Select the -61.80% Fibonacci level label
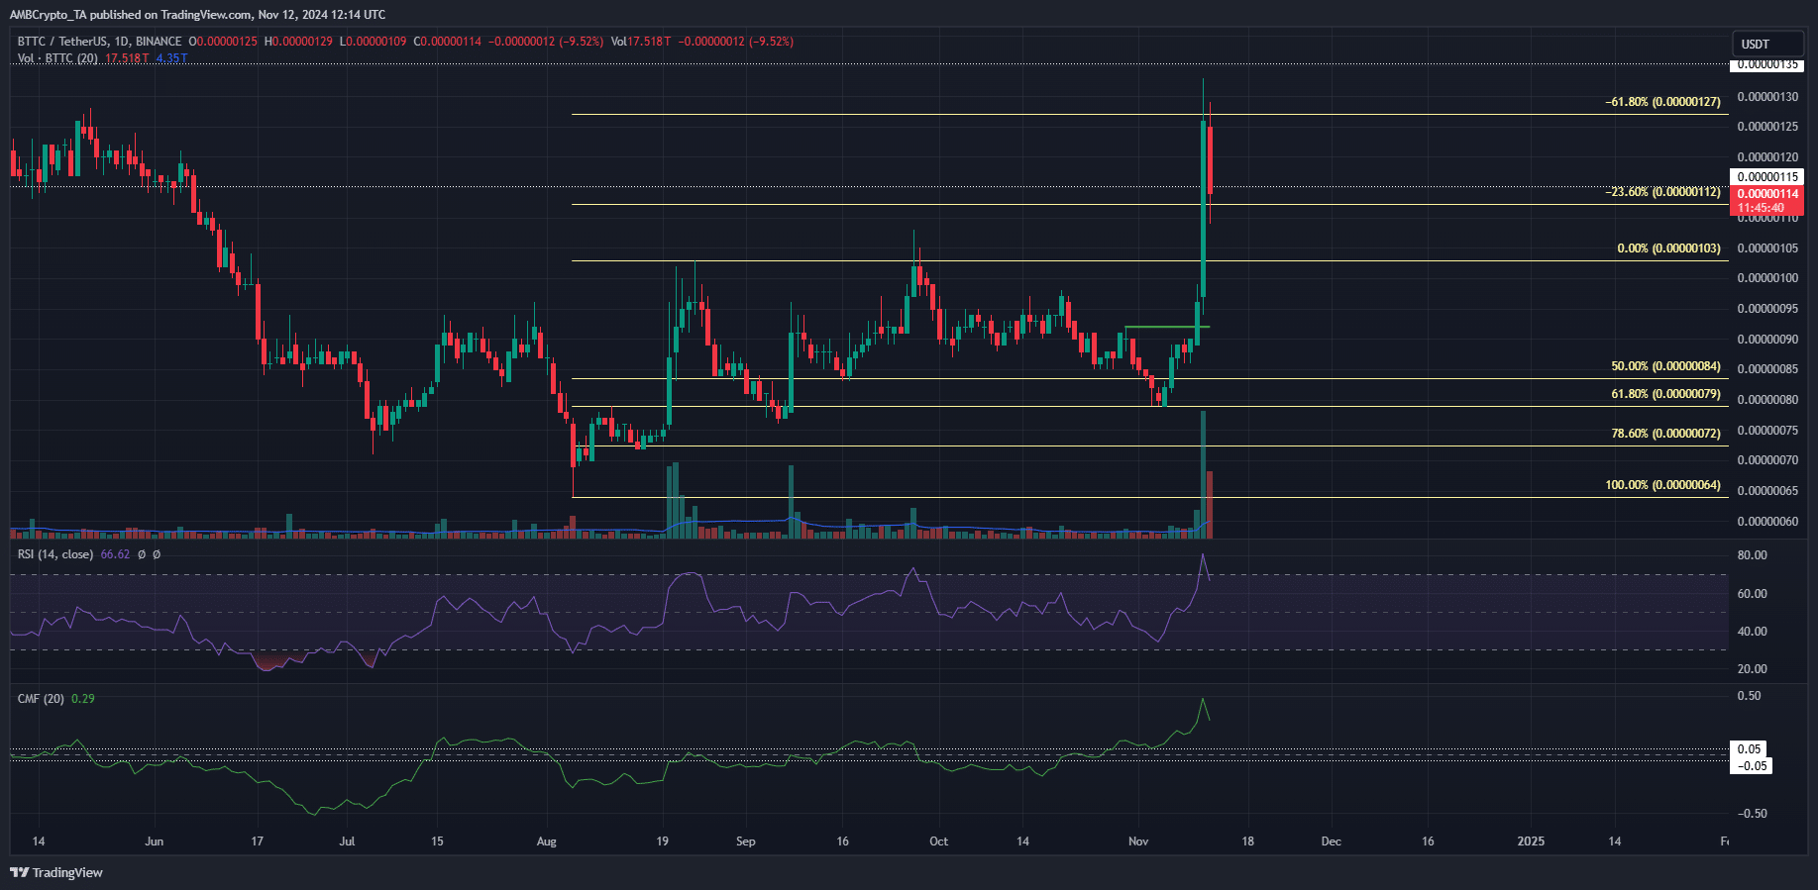Screen dimensions: 1818x890 (1661, 102)
